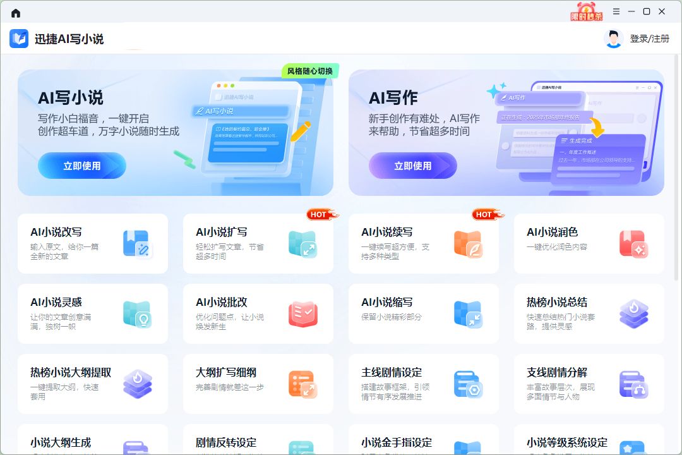Open the AI小说扩写 card icon

pyautogui.click(x=302, y=244)
